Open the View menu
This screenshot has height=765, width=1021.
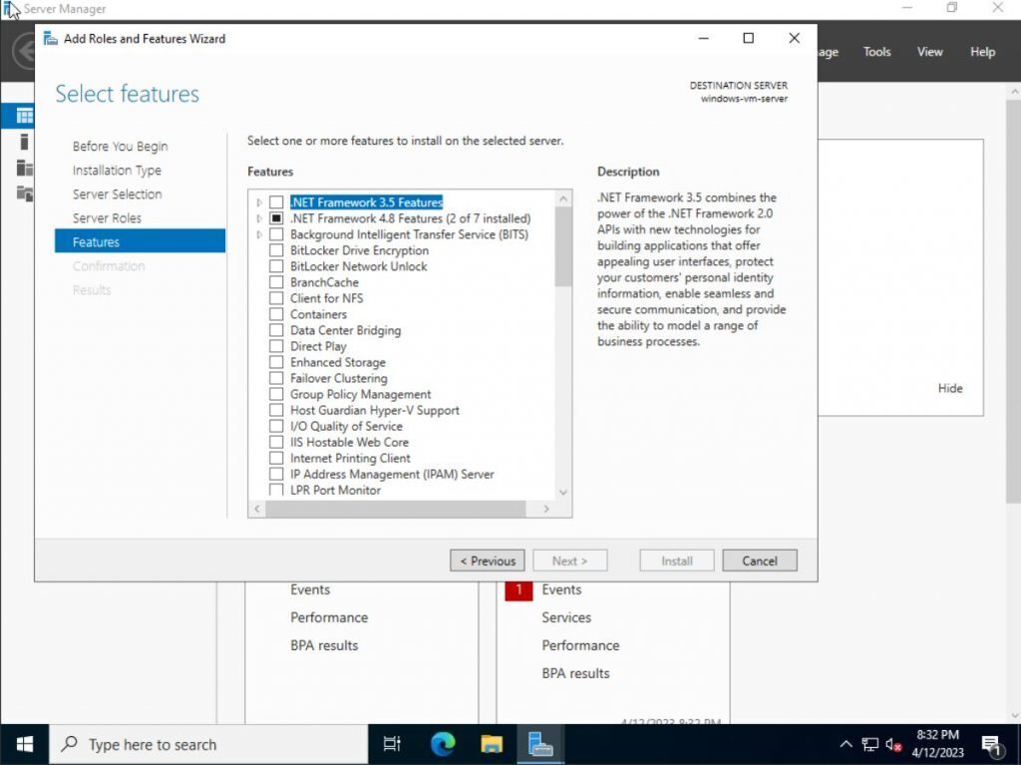(x=928, y=52)
